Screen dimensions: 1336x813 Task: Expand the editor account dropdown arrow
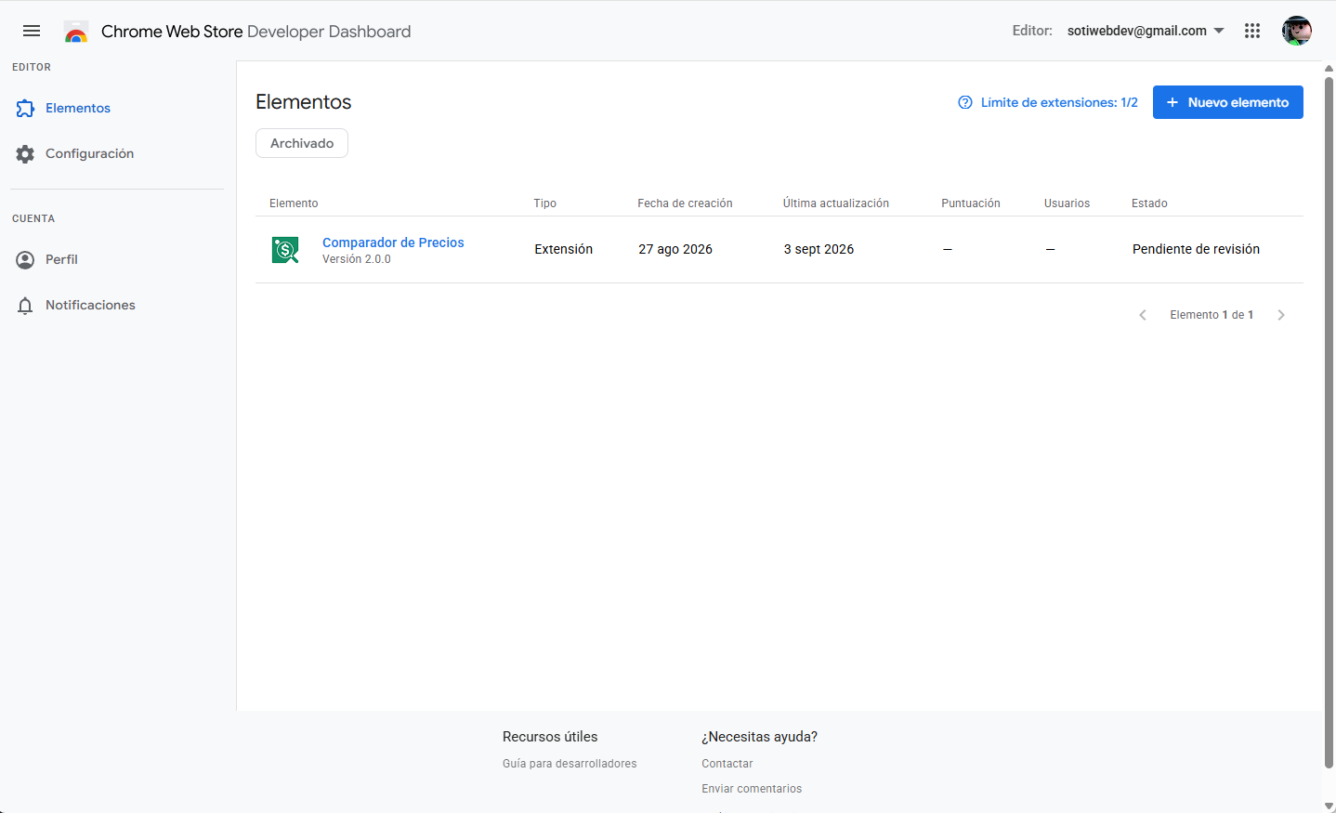[x=1219, y=31]
